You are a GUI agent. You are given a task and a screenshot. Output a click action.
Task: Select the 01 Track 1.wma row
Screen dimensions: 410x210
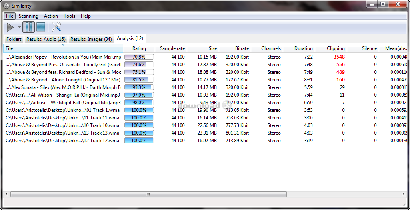click(x=205, y=110)
